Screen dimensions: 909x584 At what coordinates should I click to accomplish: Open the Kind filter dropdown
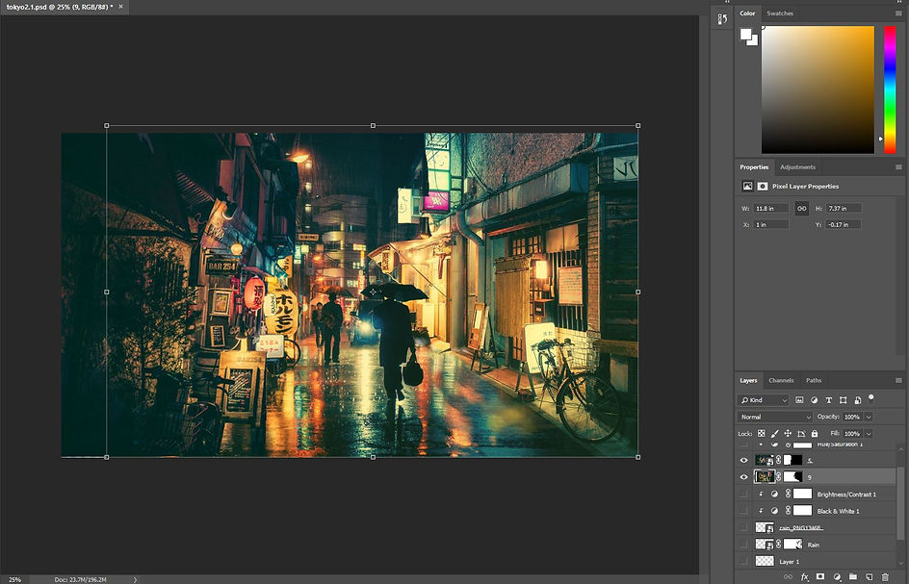(764, 400)
